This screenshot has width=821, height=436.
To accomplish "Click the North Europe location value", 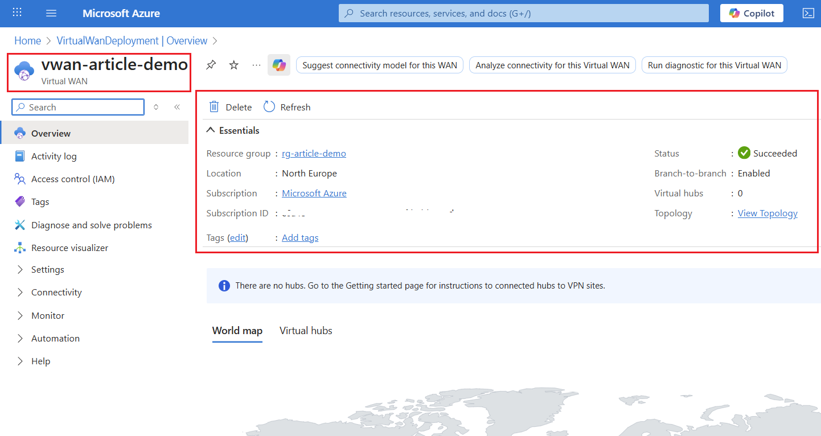I will point(309,173).
